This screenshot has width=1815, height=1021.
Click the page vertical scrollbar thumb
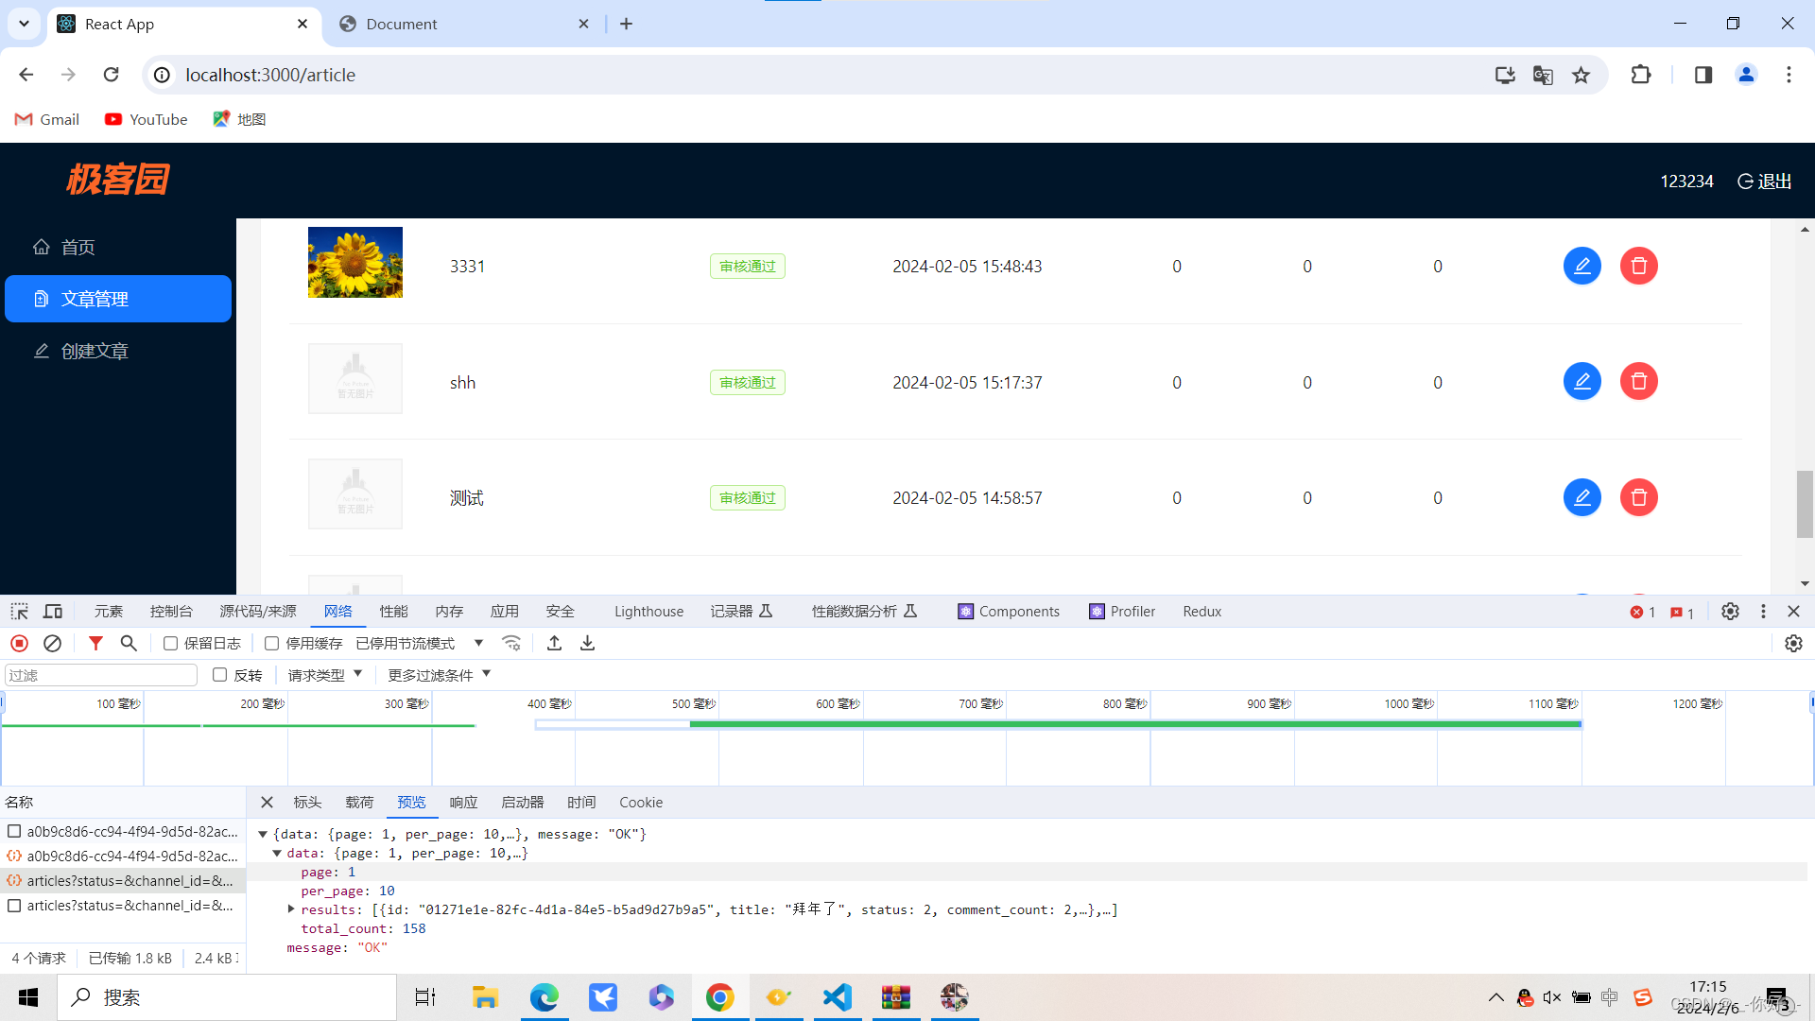(x=1805, y=504)
